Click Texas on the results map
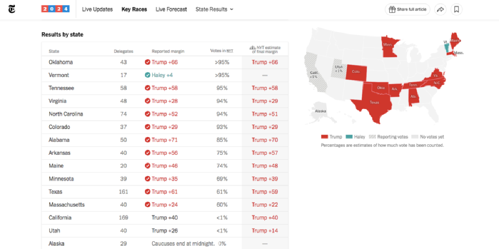This screenshot has height=249, width=499. coord(373,103)
